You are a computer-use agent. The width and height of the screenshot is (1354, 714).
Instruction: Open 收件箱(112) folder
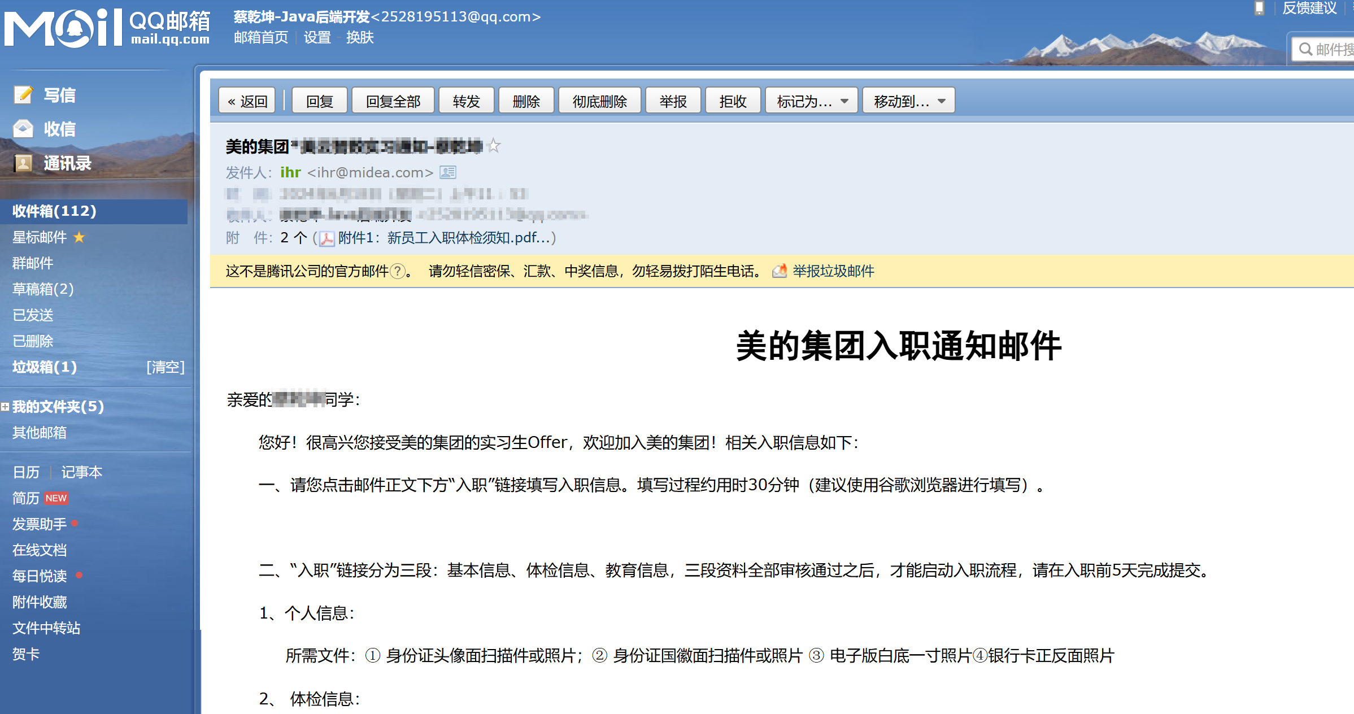coord(94,211)
